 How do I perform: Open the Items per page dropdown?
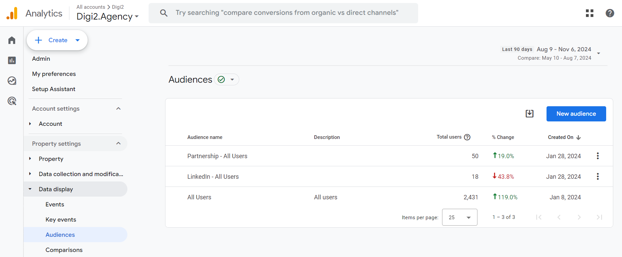[460, 217]
